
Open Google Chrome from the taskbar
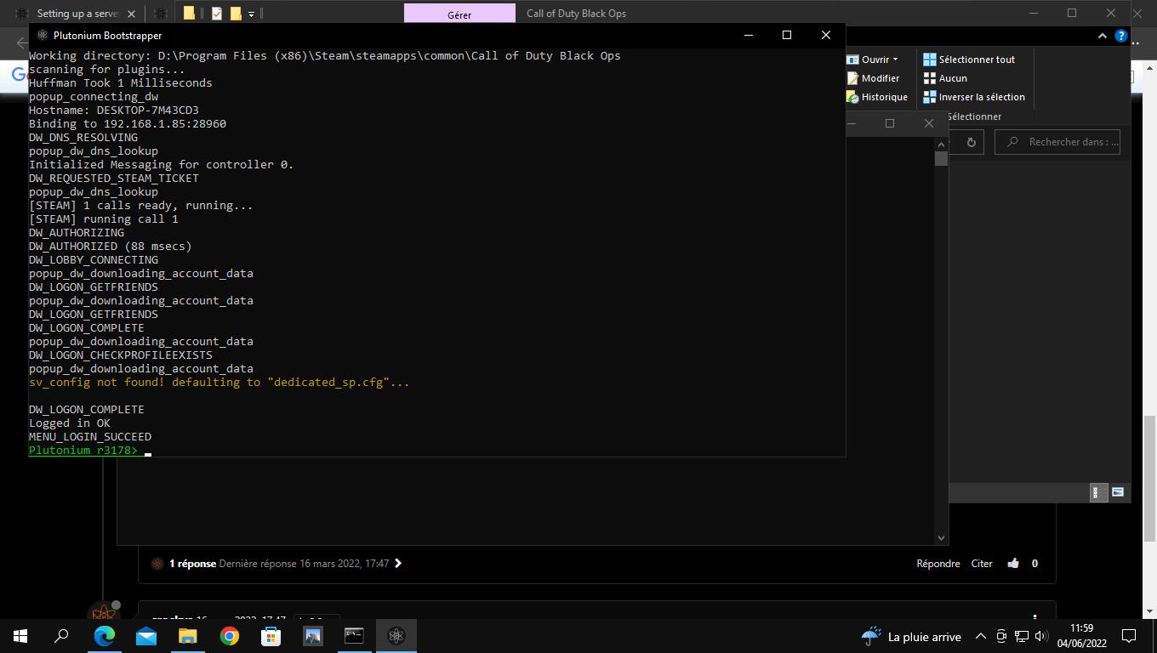(x=230, y=635)
